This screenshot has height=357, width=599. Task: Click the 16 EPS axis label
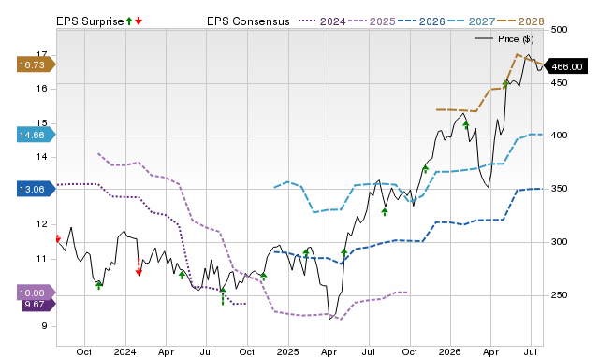(41, 89)
